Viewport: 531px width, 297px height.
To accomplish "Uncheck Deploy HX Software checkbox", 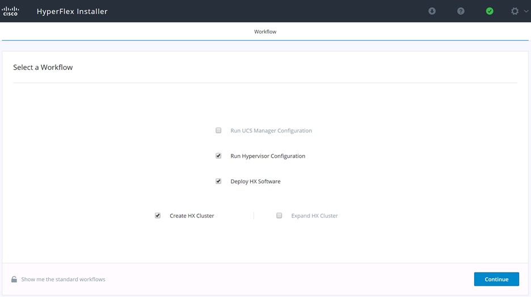I will coord(218,181).
